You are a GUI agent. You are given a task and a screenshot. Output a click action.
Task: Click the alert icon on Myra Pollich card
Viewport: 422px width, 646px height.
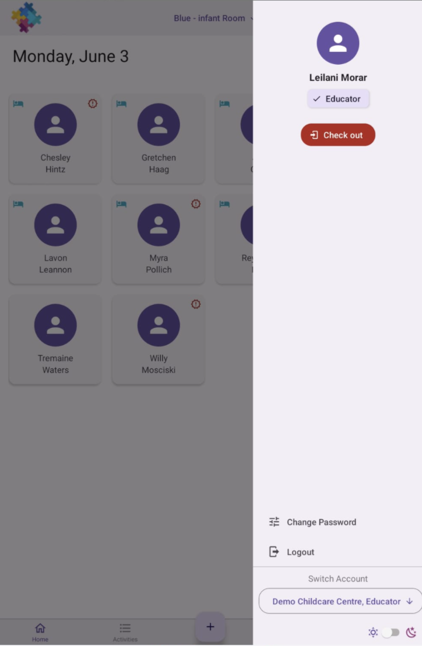pos(196,204)
